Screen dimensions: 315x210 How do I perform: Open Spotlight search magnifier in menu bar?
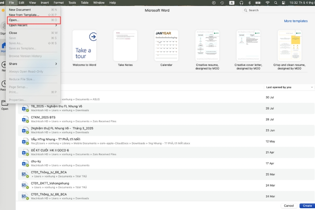tap(276, 3)
